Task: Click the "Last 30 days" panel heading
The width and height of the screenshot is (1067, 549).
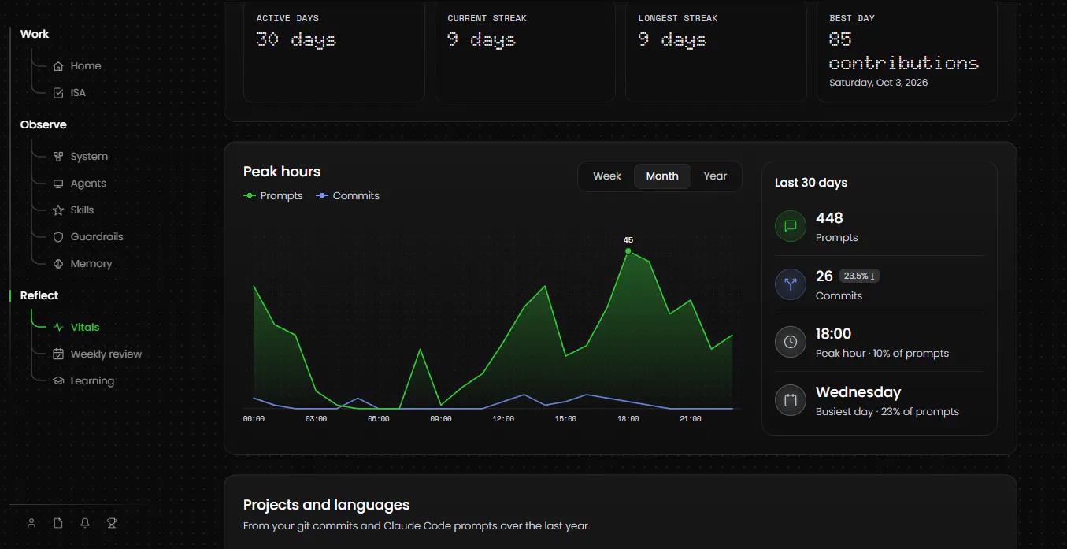Action: [x=811, y=183]
